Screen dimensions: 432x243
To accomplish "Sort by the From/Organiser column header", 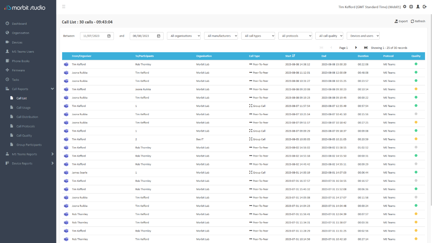I will (x=81, y=56).
